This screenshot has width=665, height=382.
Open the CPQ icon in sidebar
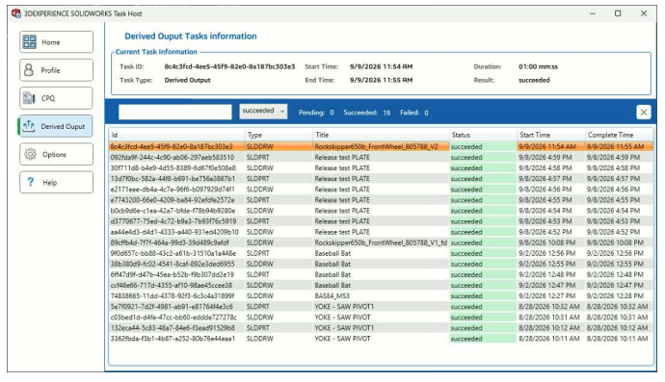[x=29, y=98]
